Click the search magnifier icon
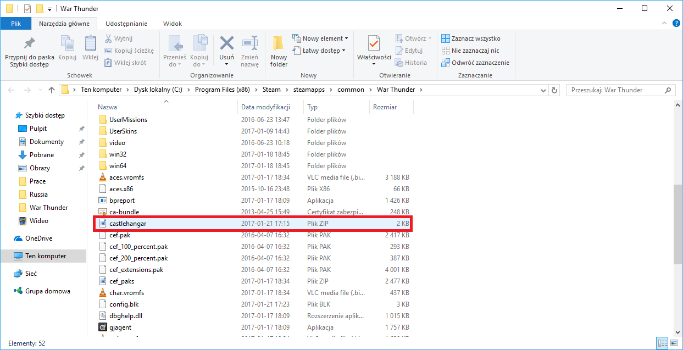This screenshot has height=350, width=683. (x=668, y=90)
